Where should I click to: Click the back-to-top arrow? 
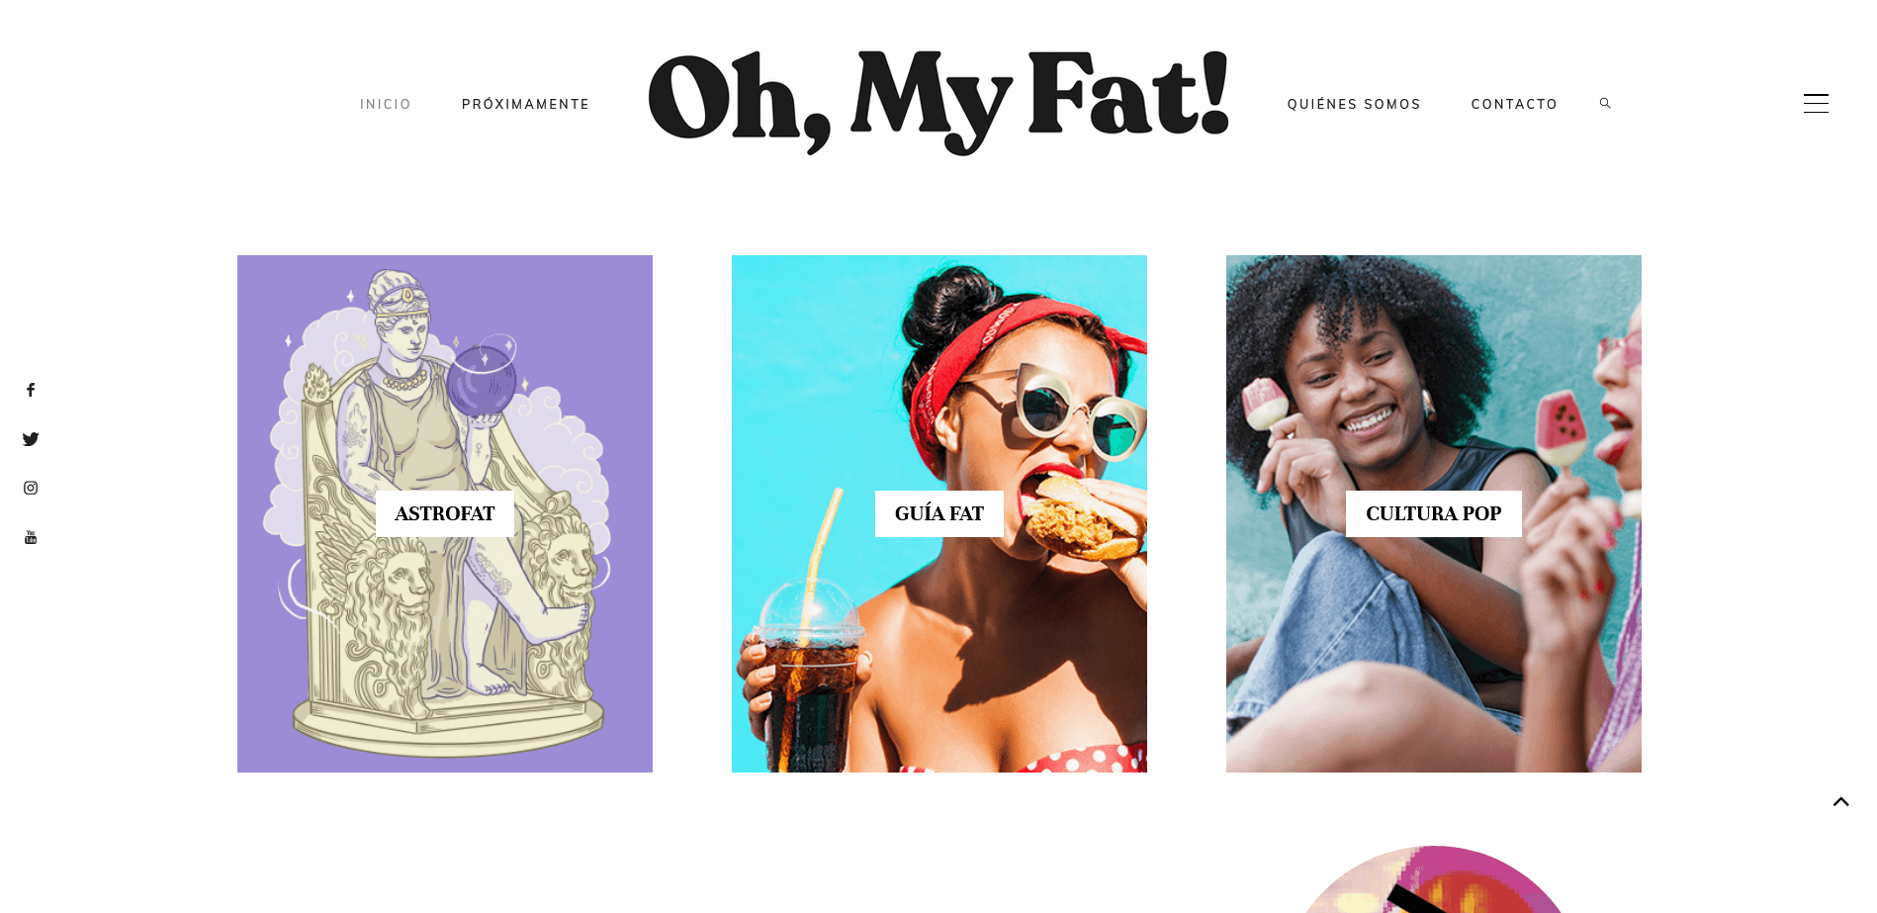1840,802
